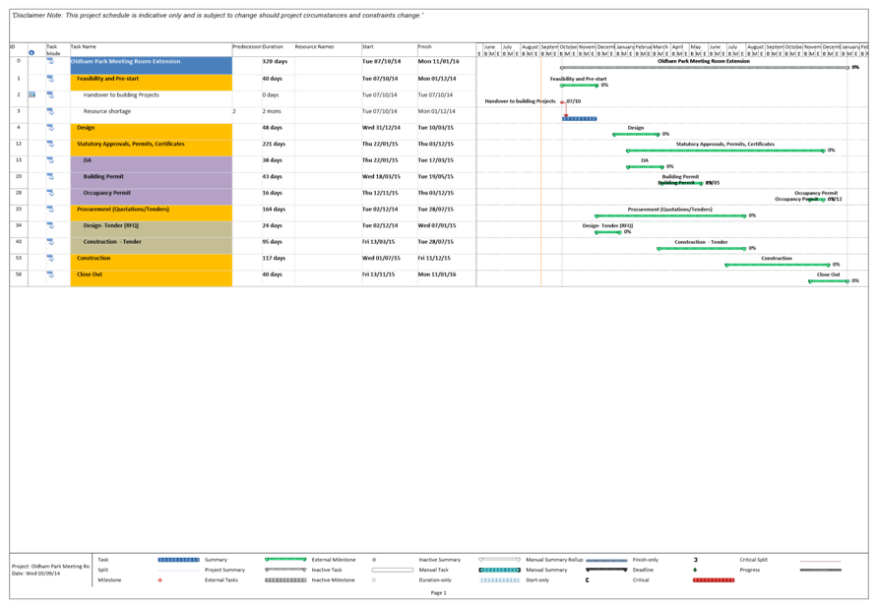Click the orange vertical date line in chart

540,197
